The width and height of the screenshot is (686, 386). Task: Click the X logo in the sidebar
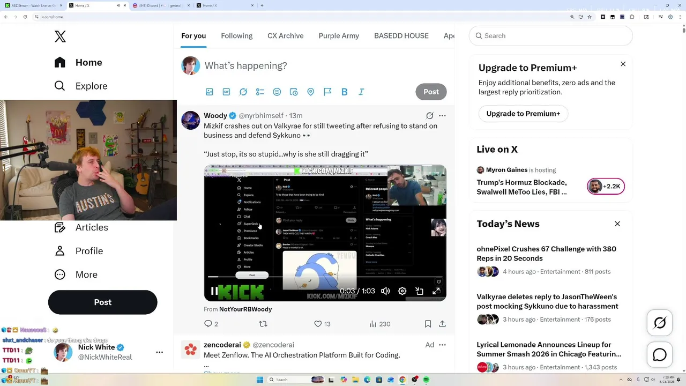[60, 36]
